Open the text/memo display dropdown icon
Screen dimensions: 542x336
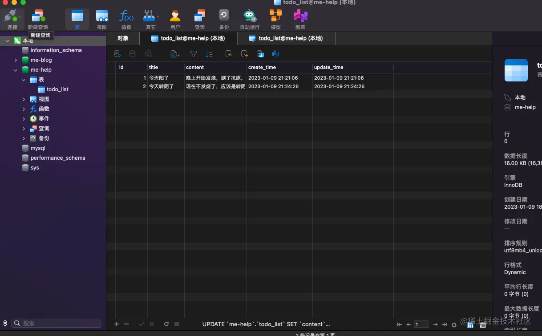click(175, 54)
